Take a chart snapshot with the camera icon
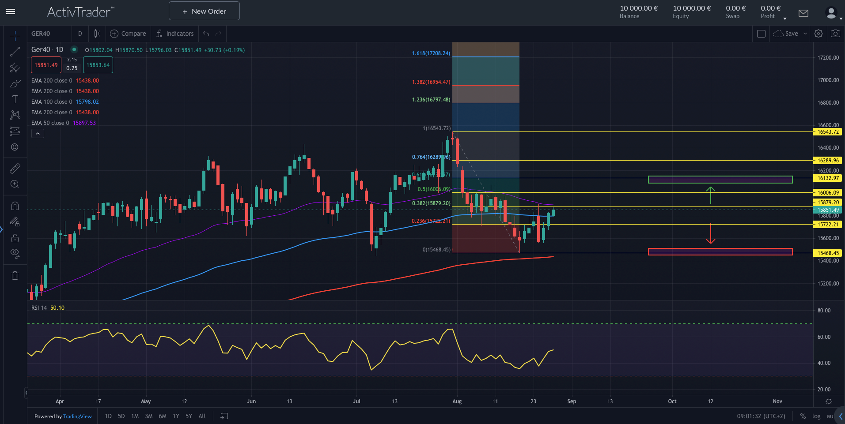 point(835,33)
